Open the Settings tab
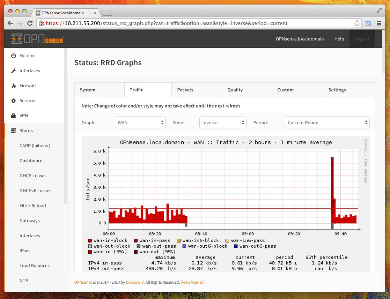 point(337,90)
